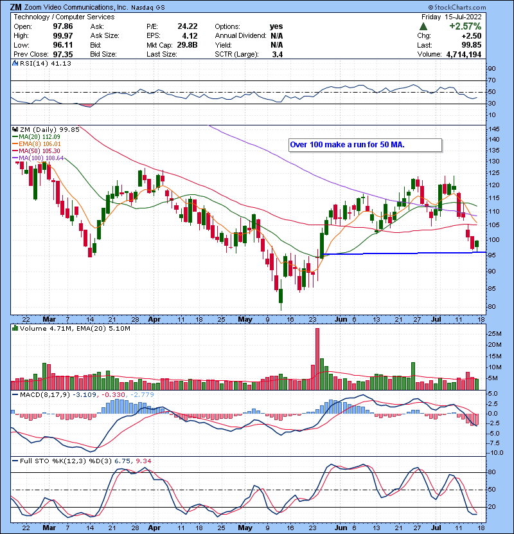This screenshot has width=514, height=534.
Task: Click the Volume 4.71M, EMA(20) 5.10M label
Action: [75, 328]
